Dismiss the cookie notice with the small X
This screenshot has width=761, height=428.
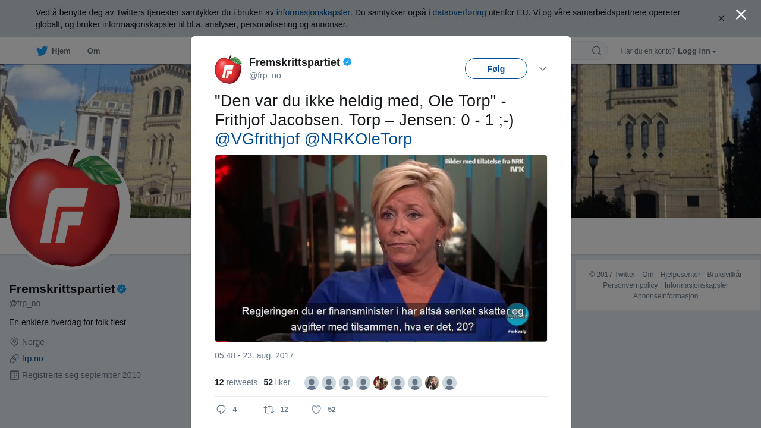721,18
